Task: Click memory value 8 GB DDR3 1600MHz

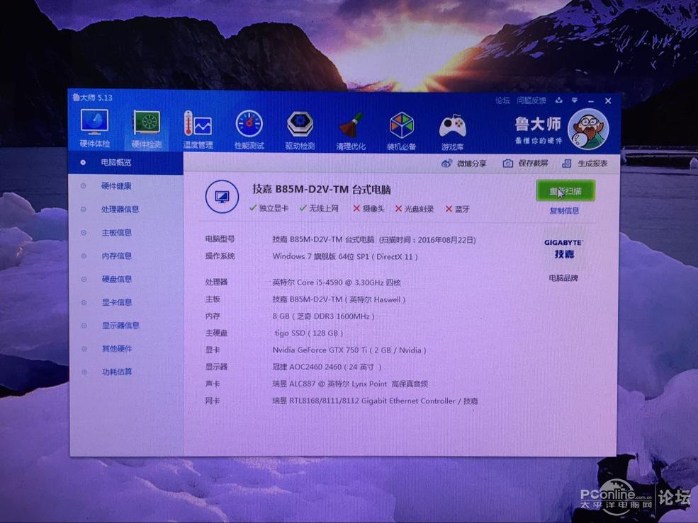Action: coord(324,316)
